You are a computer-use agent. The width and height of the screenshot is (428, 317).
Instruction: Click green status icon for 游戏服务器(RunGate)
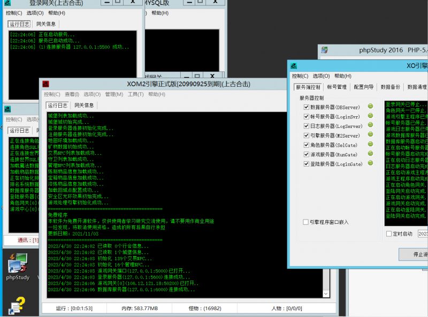[370, 154]
